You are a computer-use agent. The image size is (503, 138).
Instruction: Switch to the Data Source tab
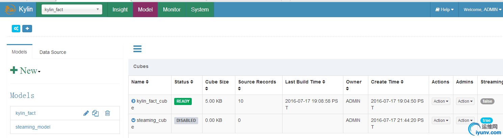tap(53, 52)
